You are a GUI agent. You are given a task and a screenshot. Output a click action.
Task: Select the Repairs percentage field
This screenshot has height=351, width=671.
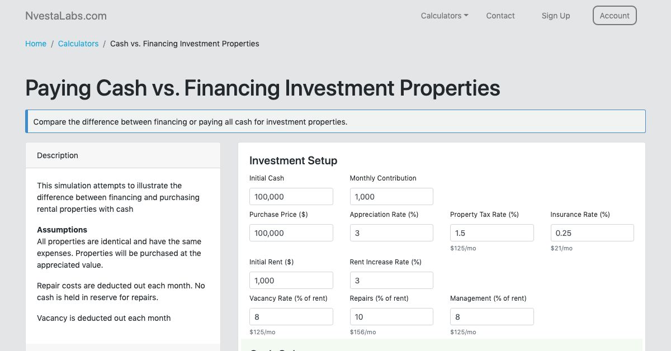[391, 316]
